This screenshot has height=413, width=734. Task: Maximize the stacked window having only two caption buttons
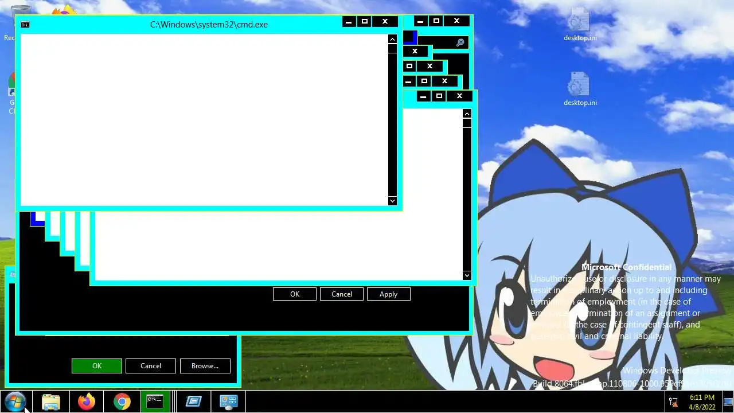[x=409, y=66]
